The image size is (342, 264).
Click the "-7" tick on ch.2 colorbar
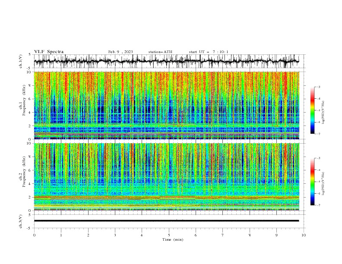tap(318, 205)
